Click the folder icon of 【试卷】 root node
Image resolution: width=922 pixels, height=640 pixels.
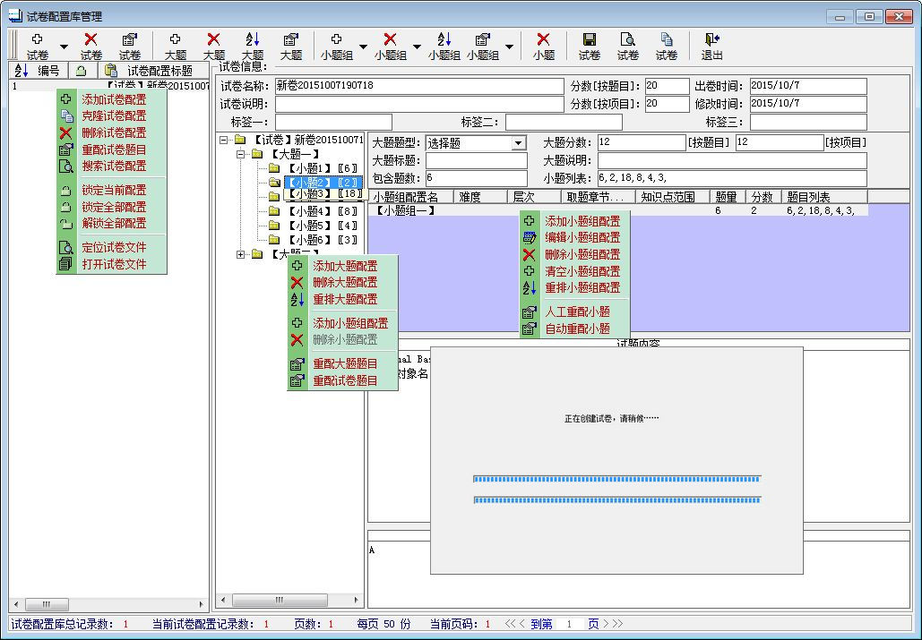240,140
